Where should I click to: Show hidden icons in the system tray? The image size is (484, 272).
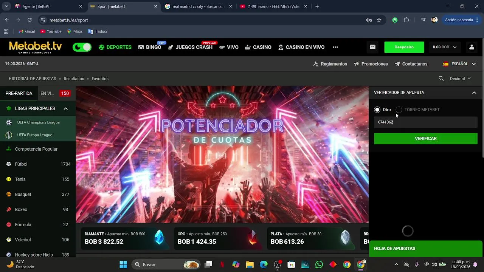click(396, 264)
